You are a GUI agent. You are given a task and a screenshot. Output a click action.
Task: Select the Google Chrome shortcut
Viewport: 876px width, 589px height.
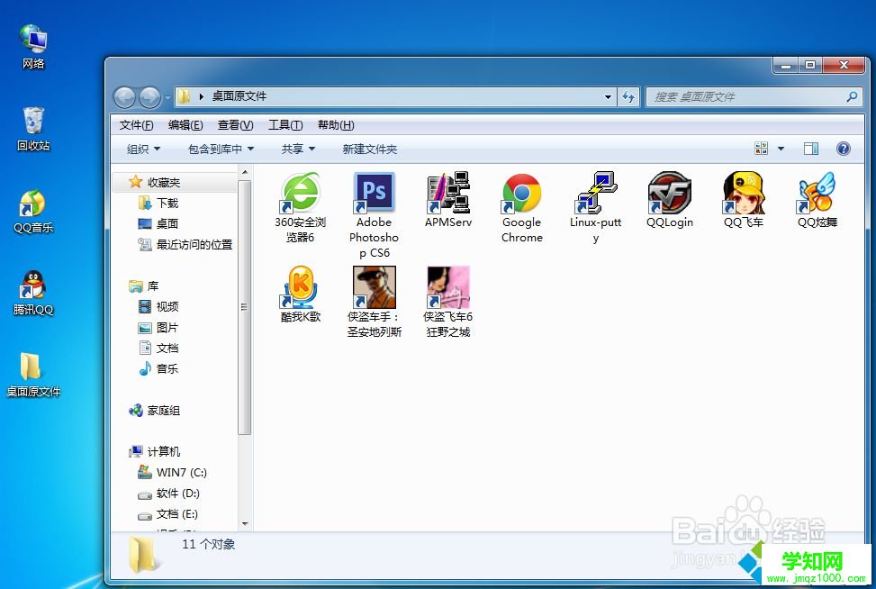522,207
